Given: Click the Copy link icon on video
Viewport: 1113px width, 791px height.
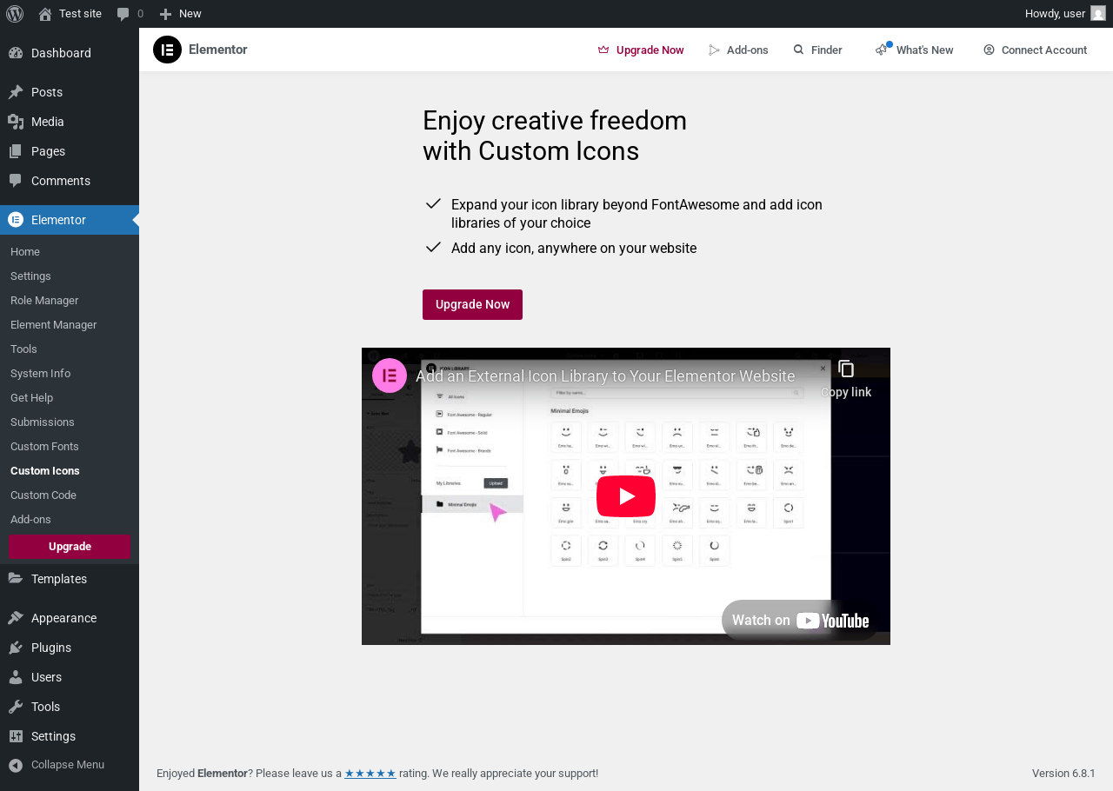Looking at the screenshot, I should [x=846, y=369].
